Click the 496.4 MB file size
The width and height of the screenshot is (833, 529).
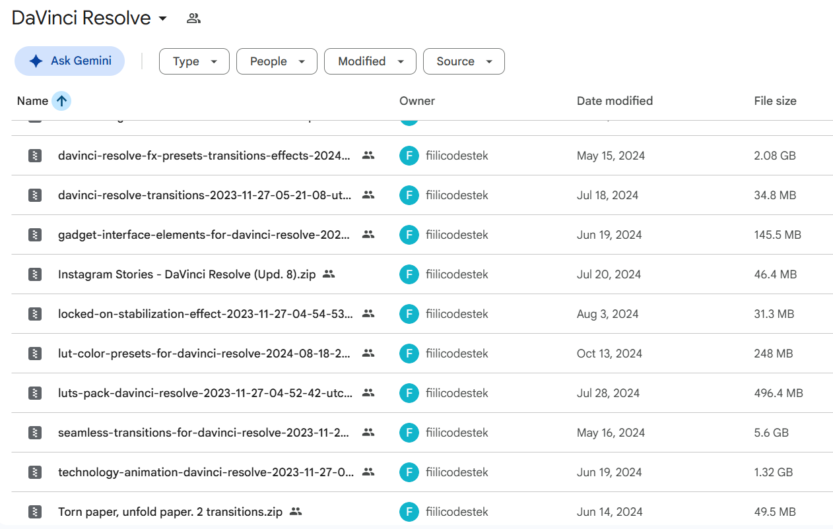(779, 393)
